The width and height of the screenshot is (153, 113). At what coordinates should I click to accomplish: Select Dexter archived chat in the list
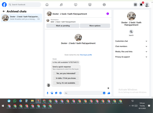tap(21, 18)
